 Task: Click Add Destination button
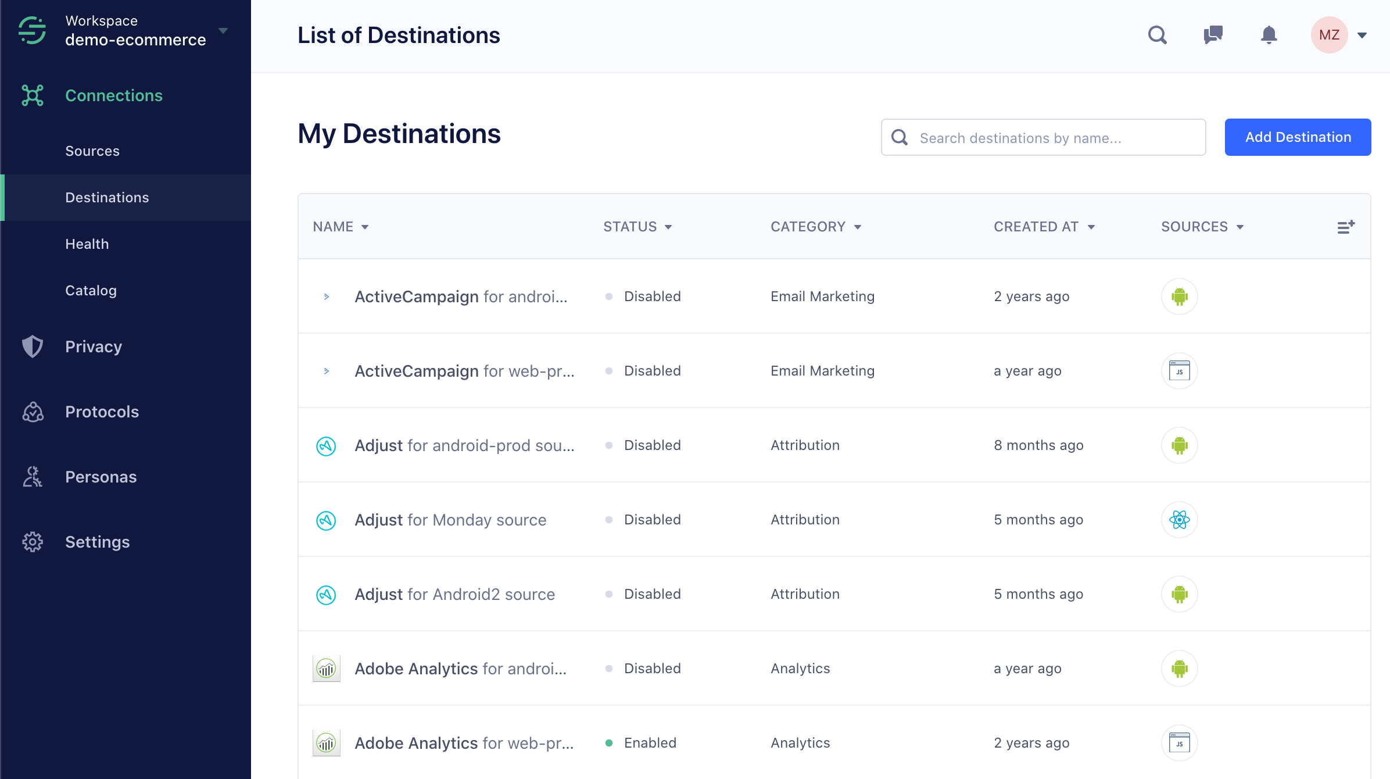[1299, 137]
